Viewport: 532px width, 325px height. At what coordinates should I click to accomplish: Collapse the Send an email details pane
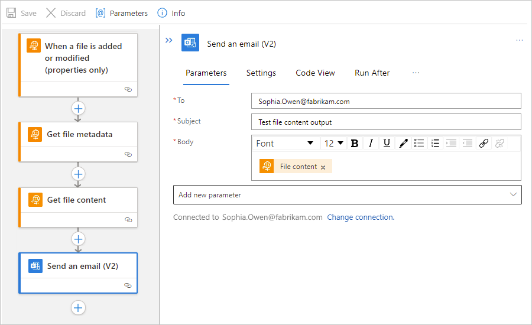[x=169, y=40]
